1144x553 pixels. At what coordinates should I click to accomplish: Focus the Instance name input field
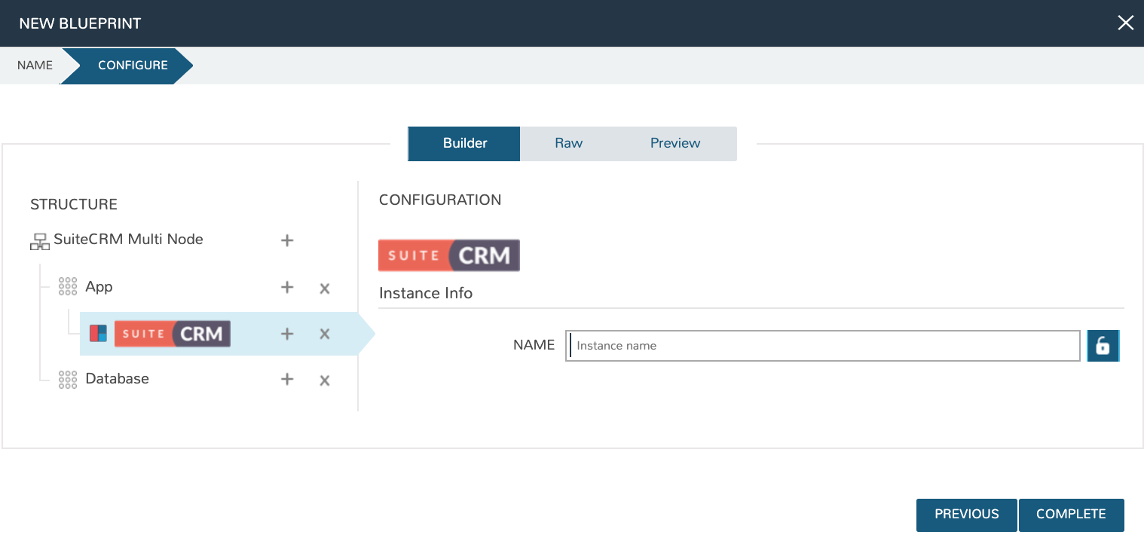(x=823, y=346)
